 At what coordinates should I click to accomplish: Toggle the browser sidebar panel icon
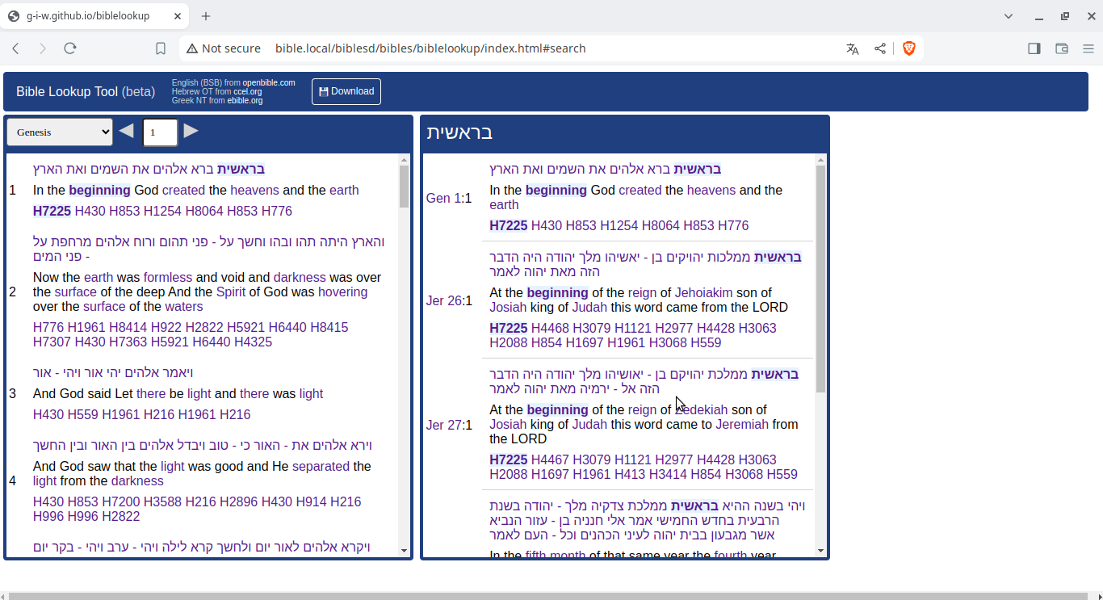[x=1034, y=48]
